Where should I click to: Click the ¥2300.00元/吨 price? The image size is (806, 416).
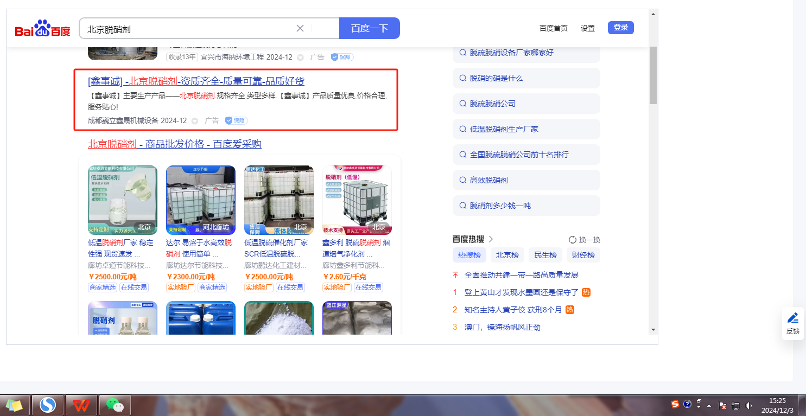191,277
